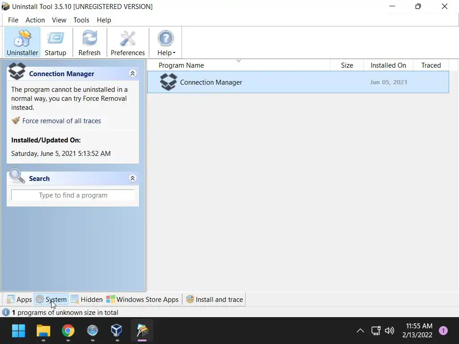The height and width of the screenshot is (344, 459).
Task: Open the Windows Start menu
Action: (x=19, y=331)
